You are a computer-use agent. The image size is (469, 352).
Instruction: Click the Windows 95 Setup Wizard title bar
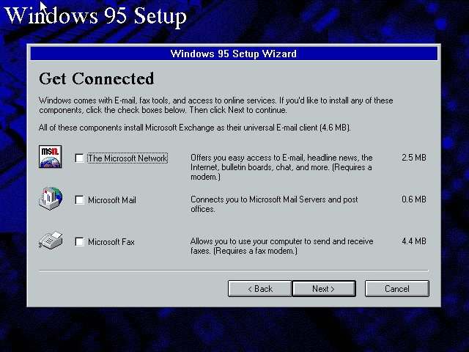pyautogui.click(x=234, y=54)
